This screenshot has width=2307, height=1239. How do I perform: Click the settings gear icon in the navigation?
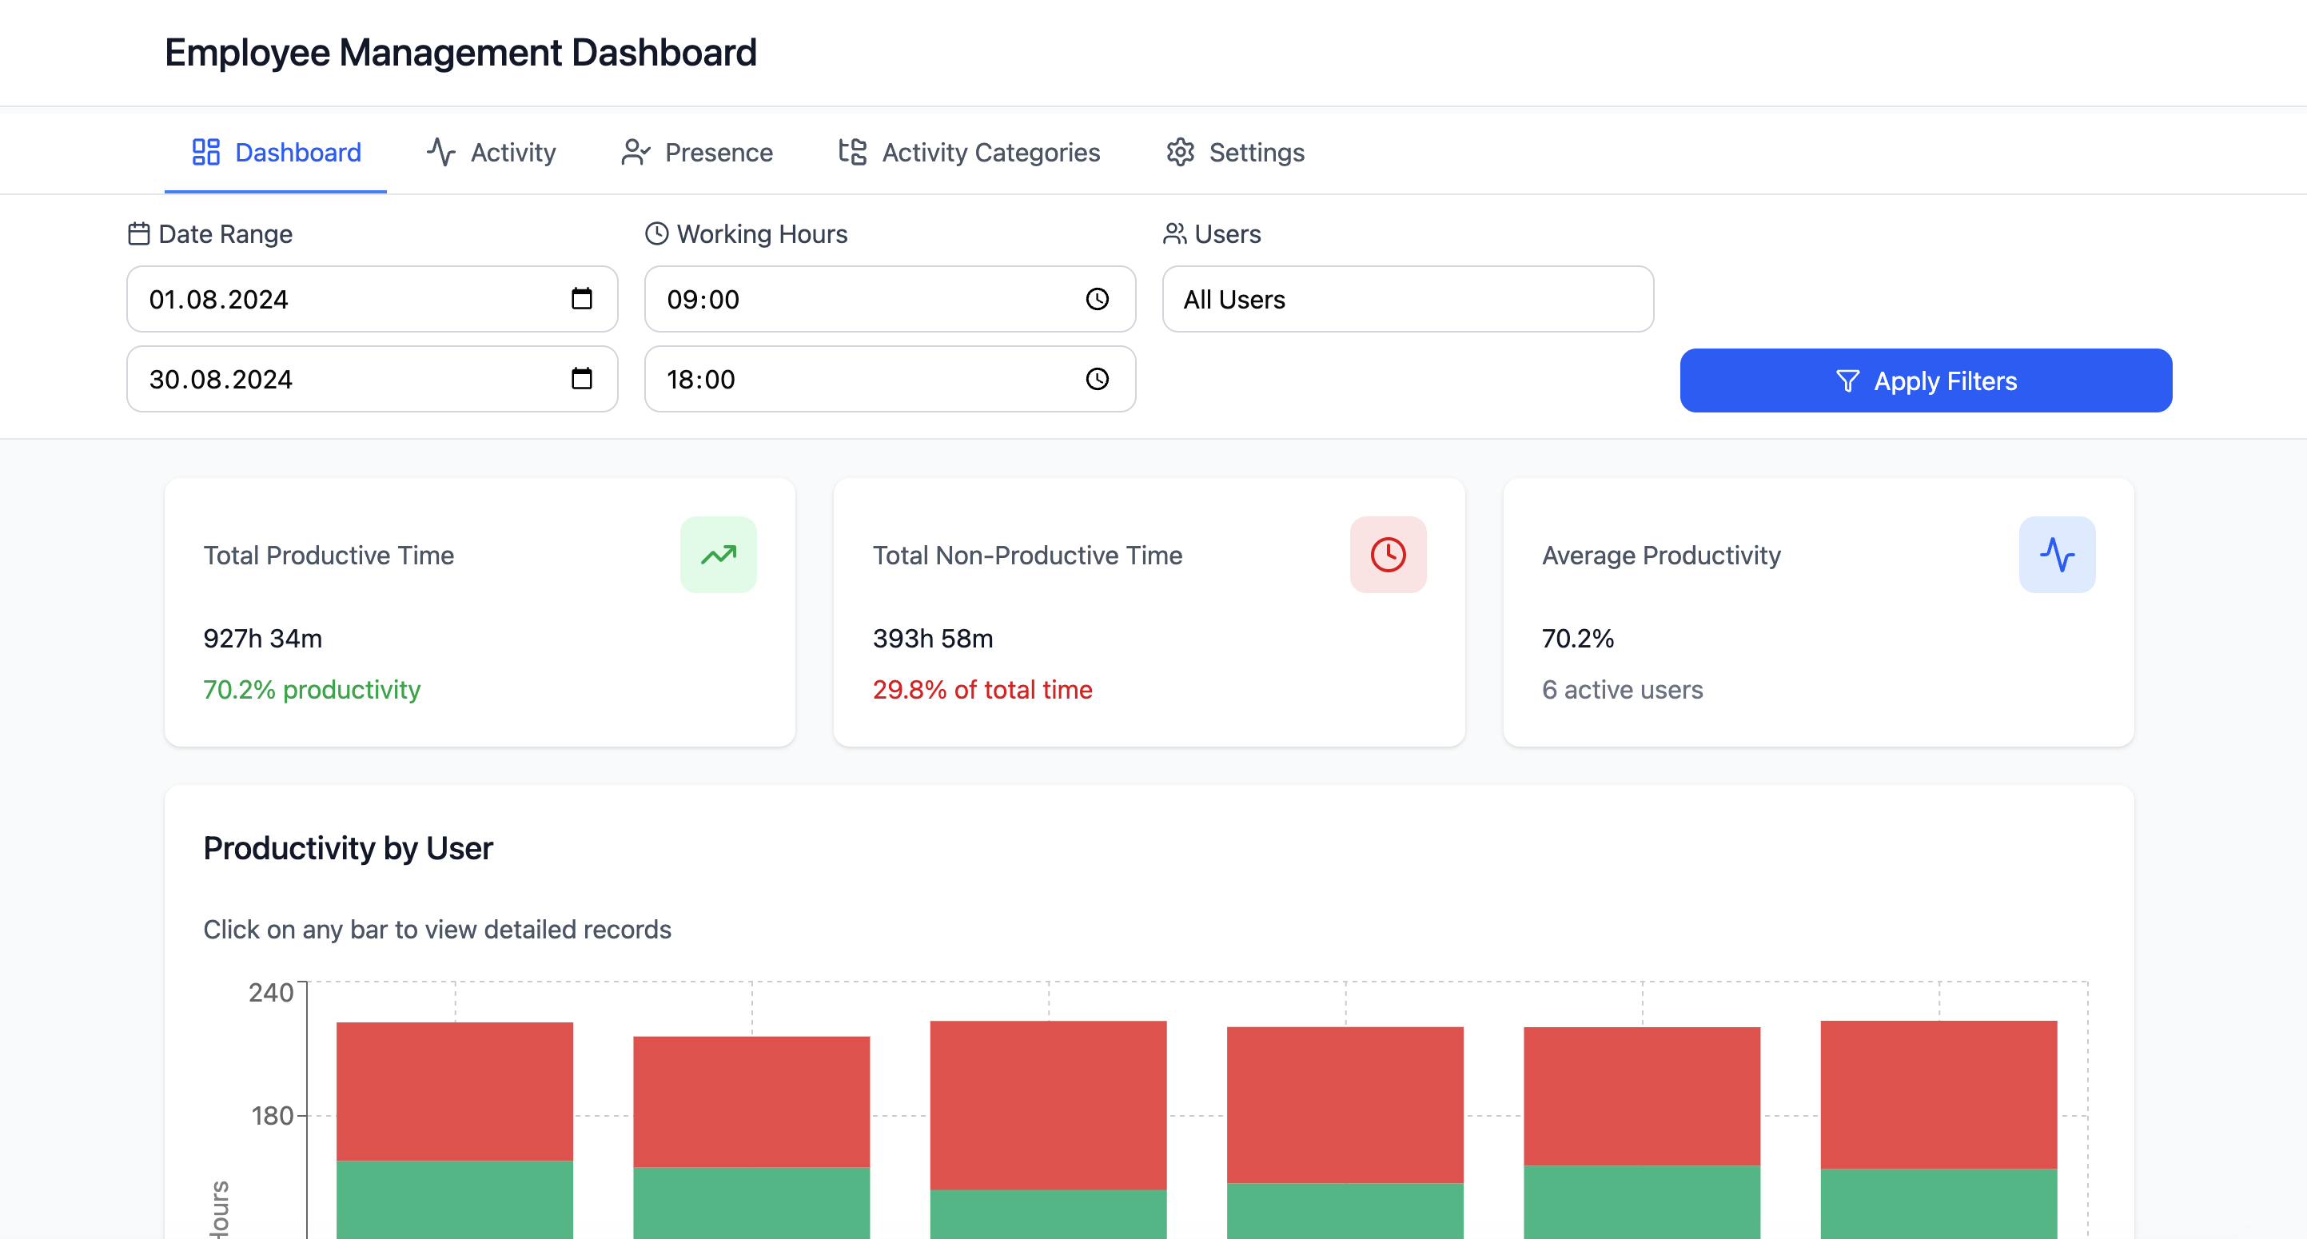point(1179,152)
